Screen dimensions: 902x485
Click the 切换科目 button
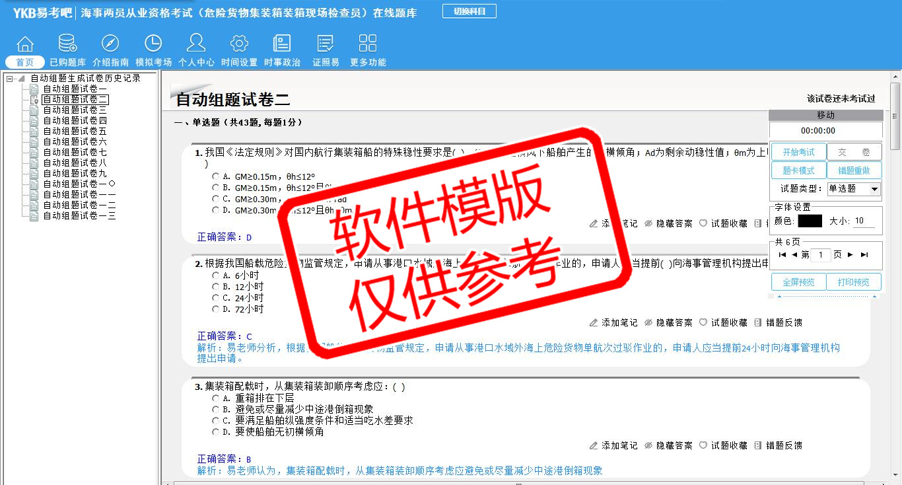tap(469, 11)
